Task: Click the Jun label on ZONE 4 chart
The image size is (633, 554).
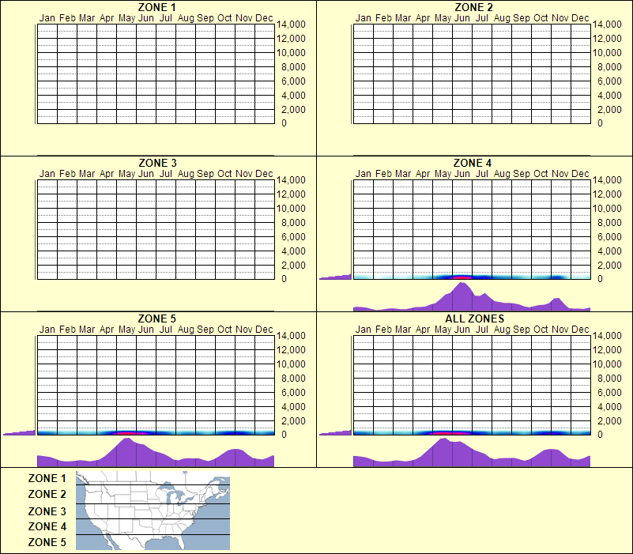Action: 462,174
